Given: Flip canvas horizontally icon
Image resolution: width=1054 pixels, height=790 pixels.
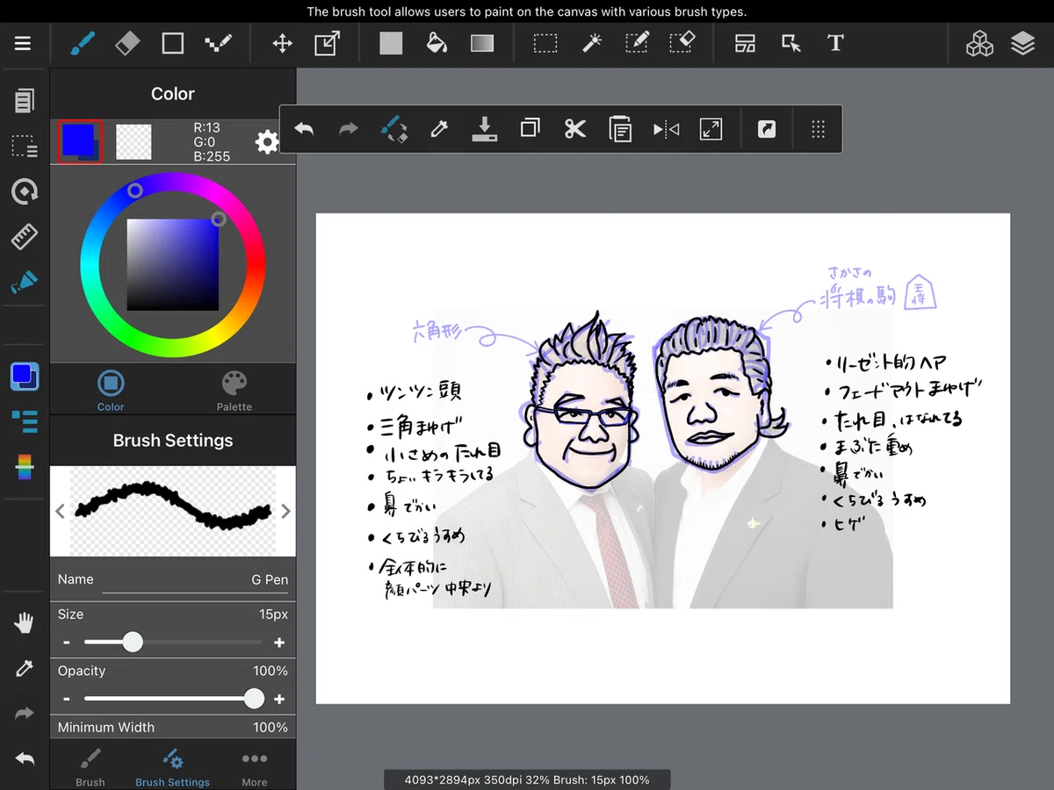Looking at the screenshot, I should pyautogui.click(x=666, y=130).
